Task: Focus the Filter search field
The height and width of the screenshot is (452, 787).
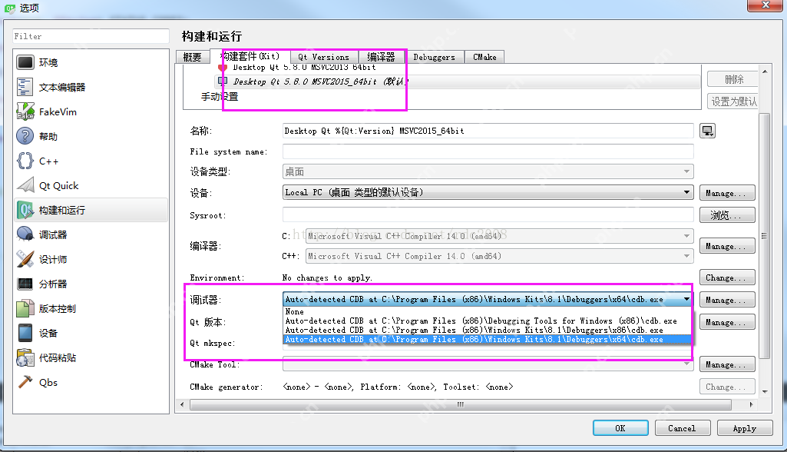Action: click(91, 36)
